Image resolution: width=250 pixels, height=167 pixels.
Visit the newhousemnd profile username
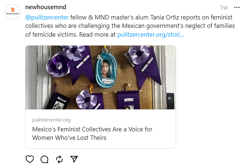click(x=46, y=8)
